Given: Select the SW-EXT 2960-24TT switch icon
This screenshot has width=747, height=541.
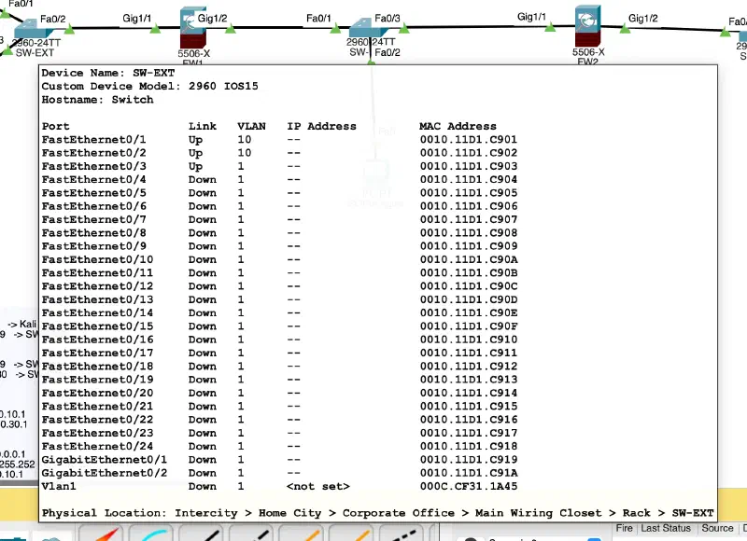Looking at the screenshot, I should tap(32, 29).
